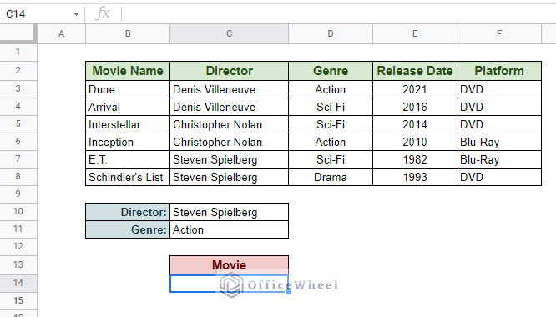556x317 pixels.
Task: Click the red Movie header cell
Action: 229,265
